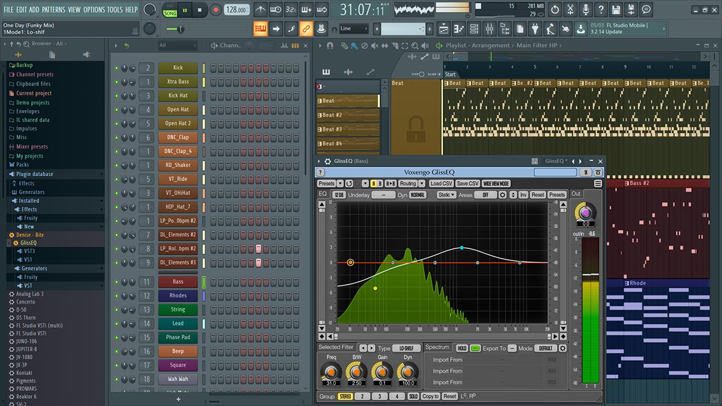Click Reset in the Group row
722x406 pixels.
point(449,396)
